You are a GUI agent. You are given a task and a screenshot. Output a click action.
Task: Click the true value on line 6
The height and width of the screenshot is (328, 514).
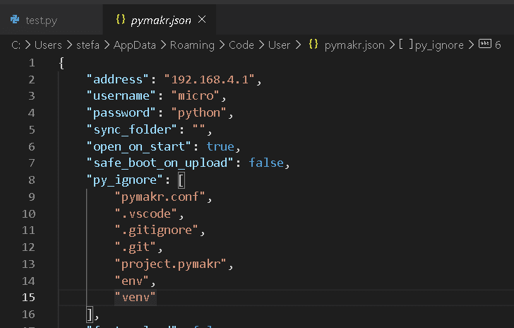(220, 146)
